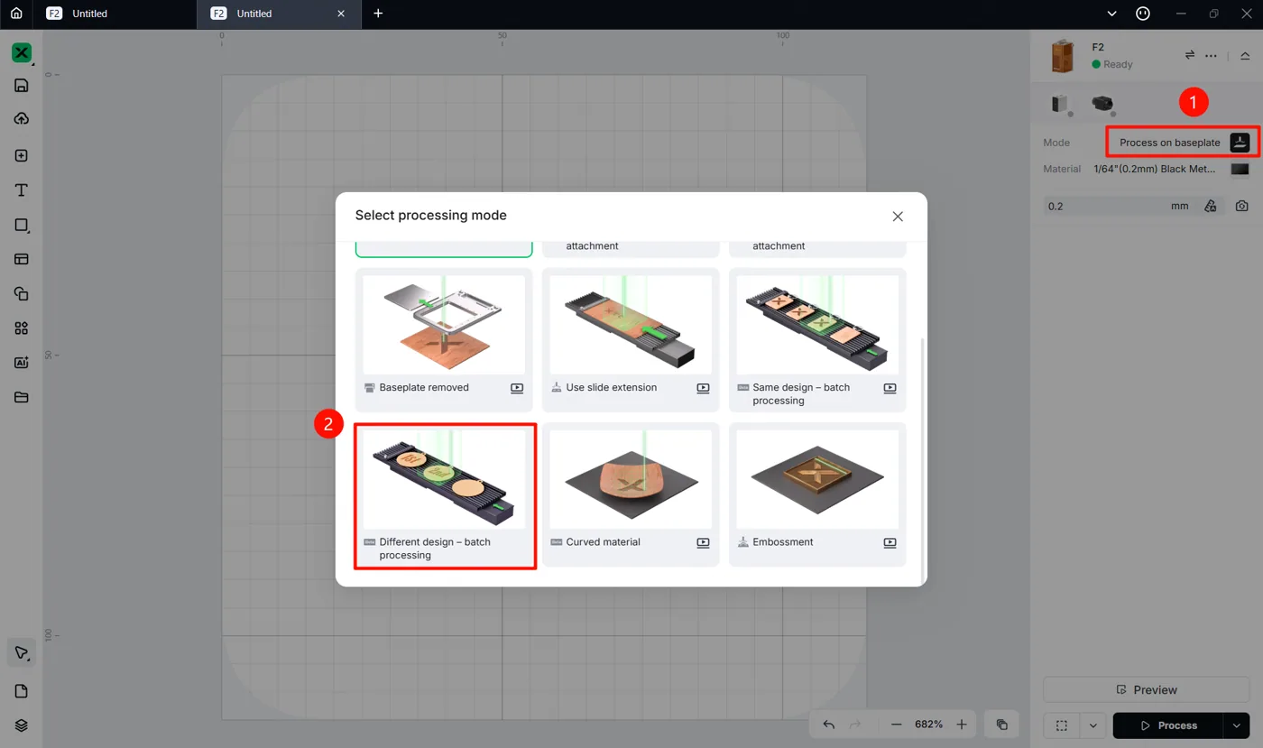This screenshot has width=1263, height=748.
Task: Open the Mode dropdown Process on baseplate
Action: [1183, 143]
